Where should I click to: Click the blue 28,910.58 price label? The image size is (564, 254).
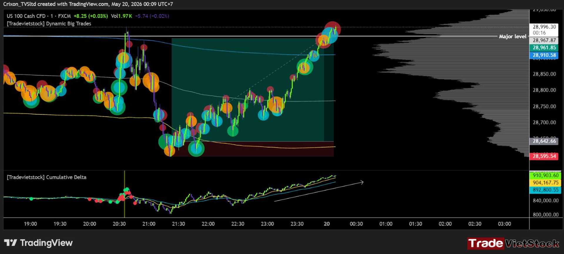(544, 55)
